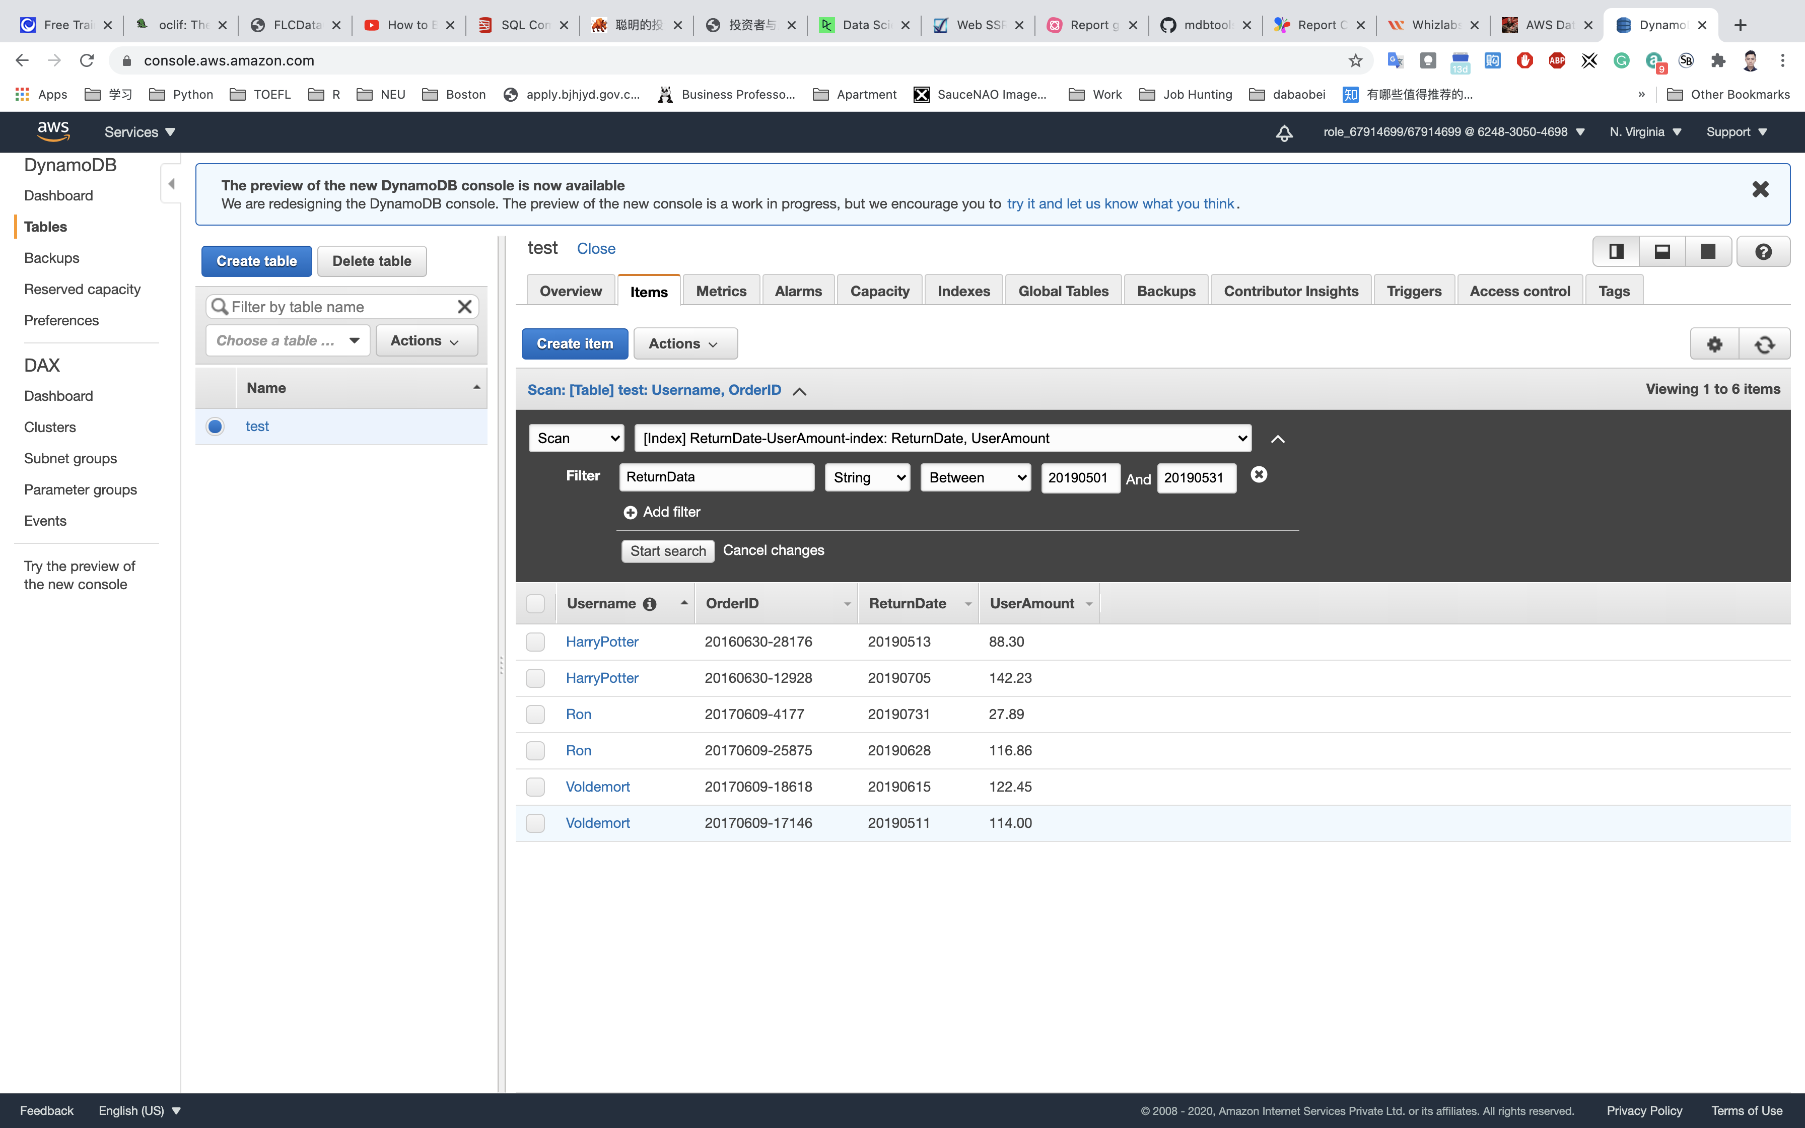
Task: Open the Between condition dropdown
Action: (975, 477)
